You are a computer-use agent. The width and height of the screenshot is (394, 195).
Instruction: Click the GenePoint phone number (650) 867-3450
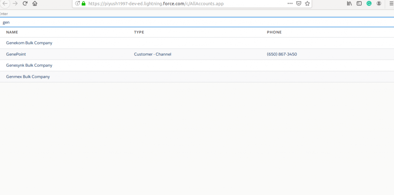pyautogui.click(x=282, y=54)
